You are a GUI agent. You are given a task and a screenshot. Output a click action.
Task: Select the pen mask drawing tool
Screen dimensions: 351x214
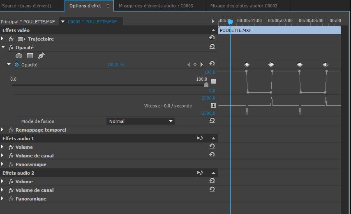click(41, 56)
